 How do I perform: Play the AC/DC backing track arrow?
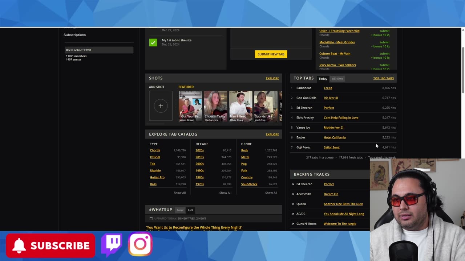pyautogui.click(x=293, y=214)
